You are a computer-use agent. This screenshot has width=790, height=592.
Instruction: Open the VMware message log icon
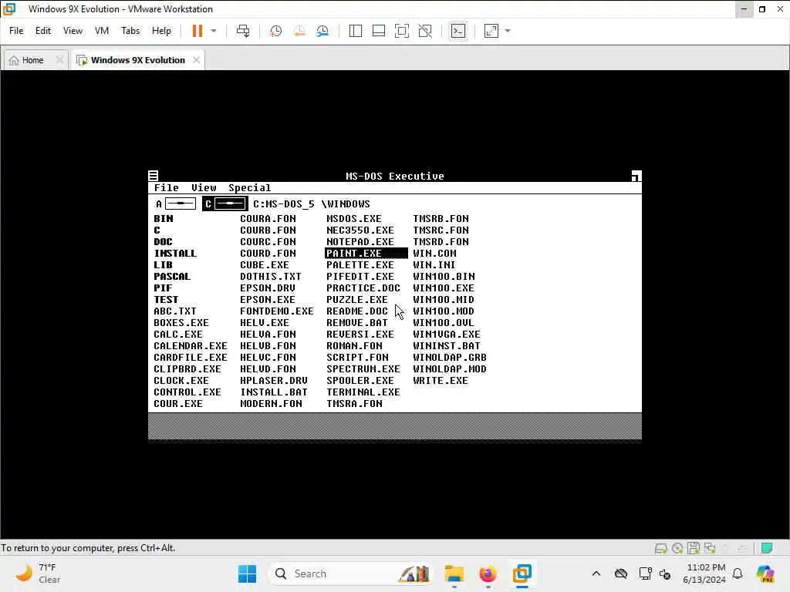[767, 548]
